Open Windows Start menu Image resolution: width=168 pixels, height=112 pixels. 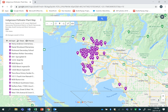(3, 109)
